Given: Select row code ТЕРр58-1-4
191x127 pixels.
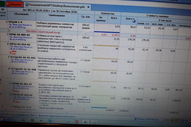Looking at the screenshot, I should [15, 22].
